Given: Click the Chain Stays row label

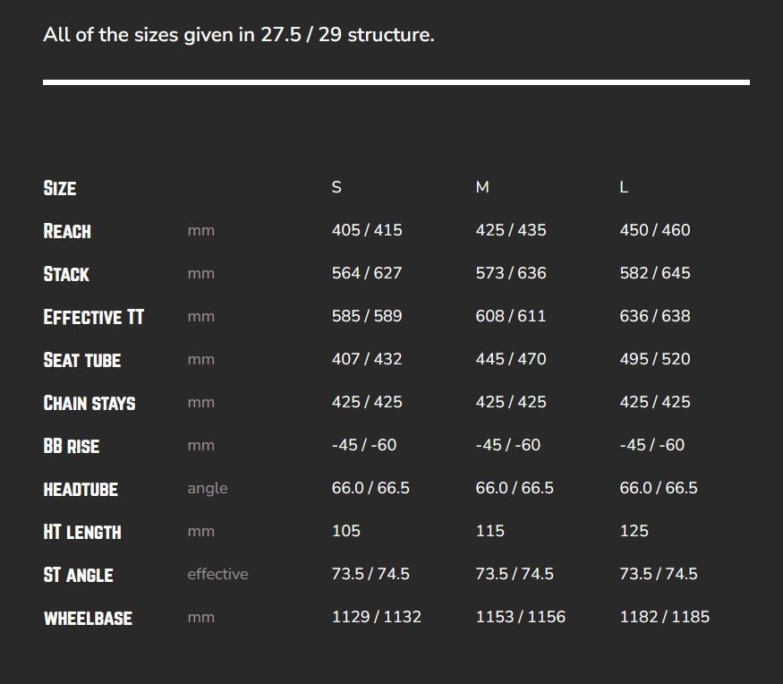Looking at the screenshot, I should click(x=89, y=403).
